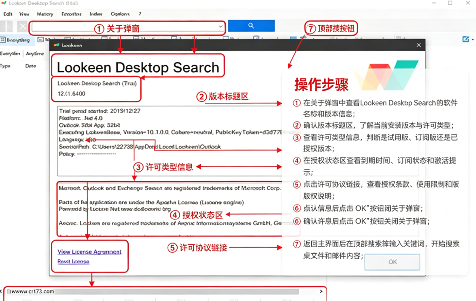Close the Lookeen about dialog
This screenshot has height=301, width=476.
(x=419, y=45)
